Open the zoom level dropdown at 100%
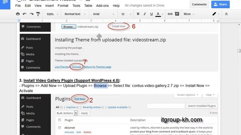The height and width of the screenshot is (135, 241). point(52,14)
